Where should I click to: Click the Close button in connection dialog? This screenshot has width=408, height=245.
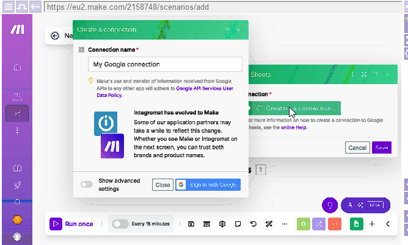click(x=162, y=185)
